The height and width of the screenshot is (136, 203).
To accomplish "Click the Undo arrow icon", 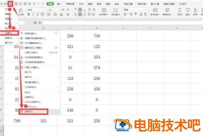I will [x=34, y=4].
